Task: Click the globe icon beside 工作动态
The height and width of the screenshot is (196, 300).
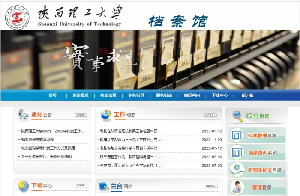Action: [x=106, y=115]
